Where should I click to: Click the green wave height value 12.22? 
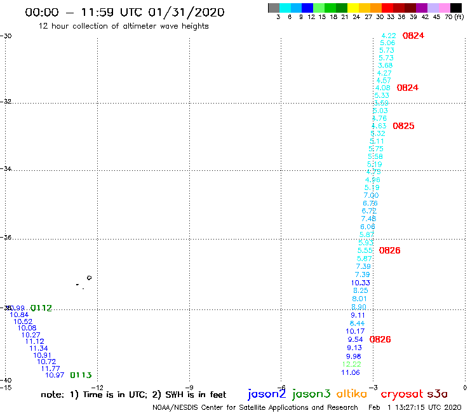[352, 365]
